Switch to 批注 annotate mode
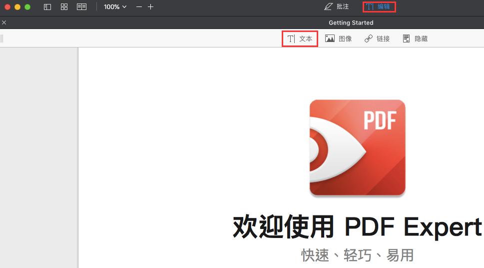The height and width of the screenshot is (268, 484). (x=337, y=6)
